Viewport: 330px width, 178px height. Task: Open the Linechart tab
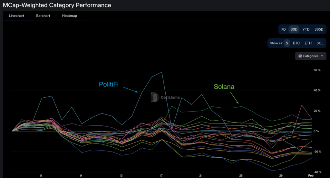(16, 16)
